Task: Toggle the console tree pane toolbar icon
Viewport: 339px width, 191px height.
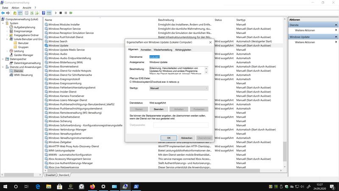Action: point(20,13)
